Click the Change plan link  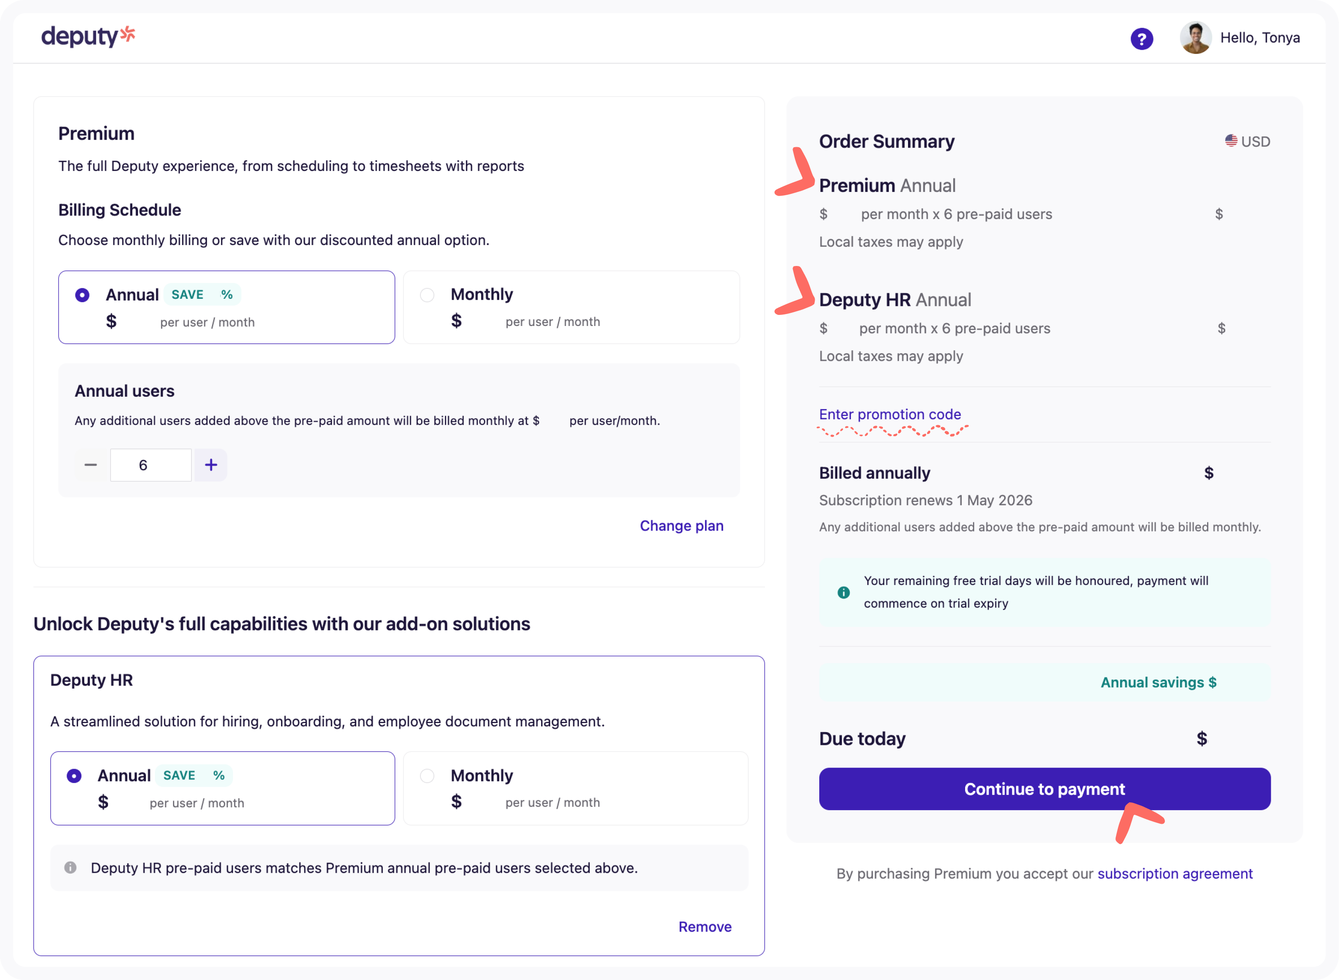682,526
